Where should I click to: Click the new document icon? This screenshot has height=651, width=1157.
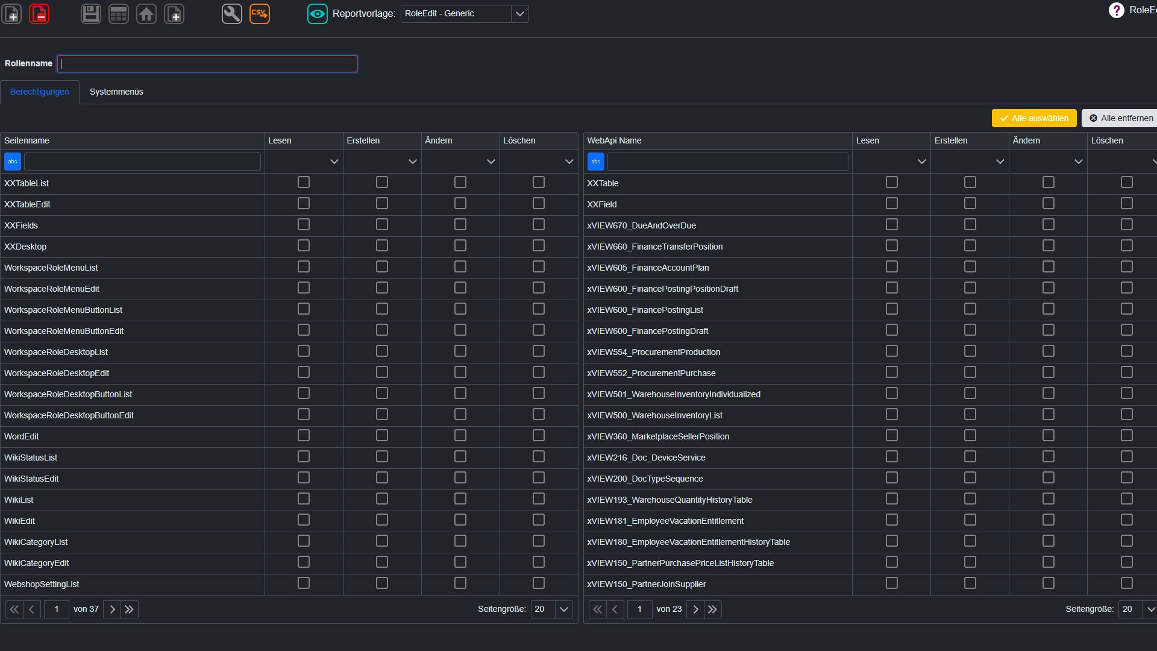click(12, 13)
